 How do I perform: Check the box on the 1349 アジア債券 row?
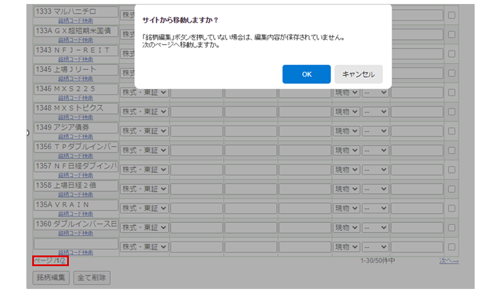pos(451,131)
